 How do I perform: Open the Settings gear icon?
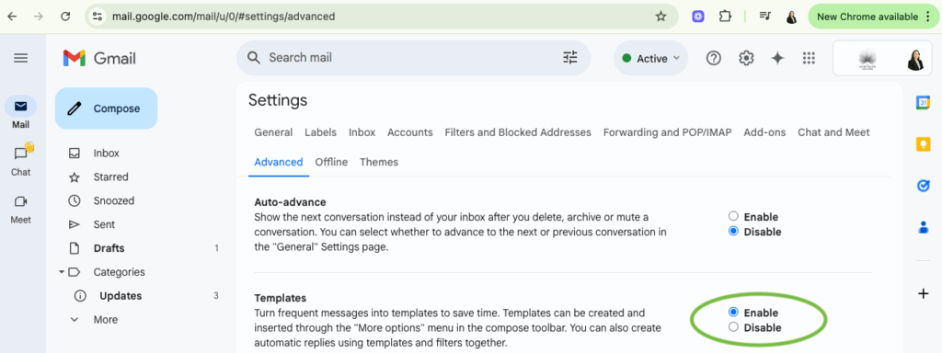coord(746,58)
